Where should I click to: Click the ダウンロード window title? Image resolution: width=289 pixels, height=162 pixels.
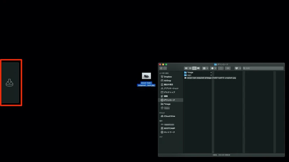click(221, 64)
